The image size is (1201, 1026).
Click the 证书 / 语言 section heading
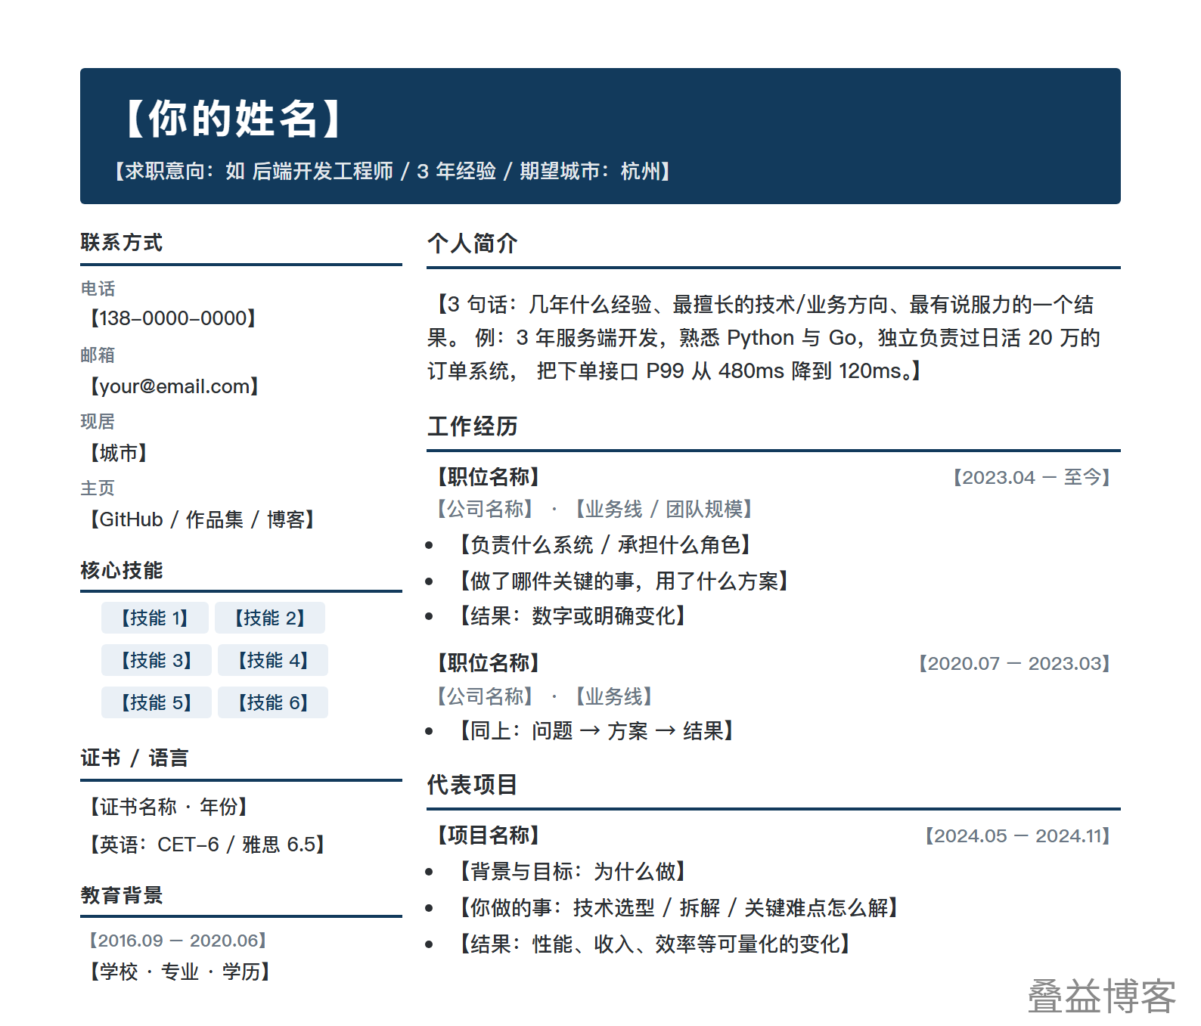click(135, 758)
